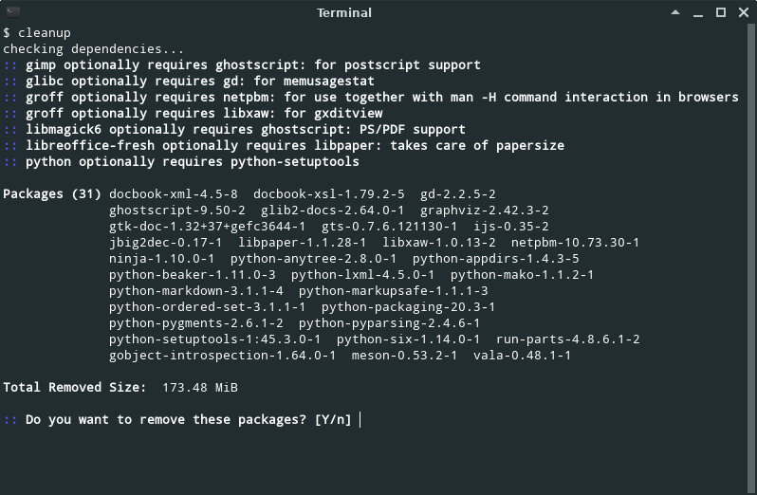Click the gimp optionally requires ghostscript line
This screenshot has width=757, height=495.
click(x=242, y=65)
